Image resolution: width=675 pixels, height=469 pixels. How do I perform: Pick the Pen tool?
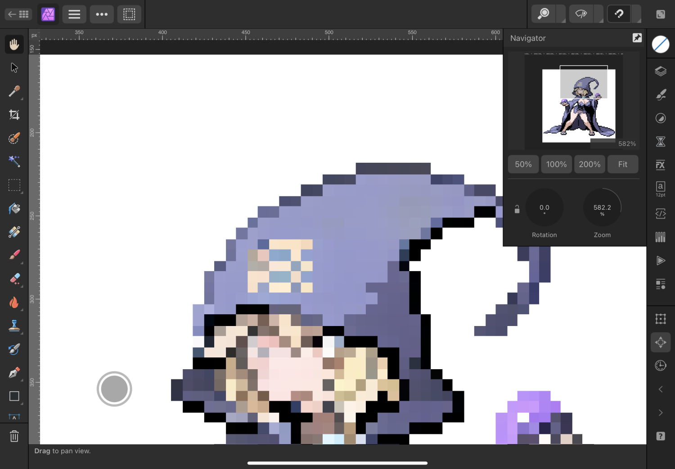(x=14, y=373)
